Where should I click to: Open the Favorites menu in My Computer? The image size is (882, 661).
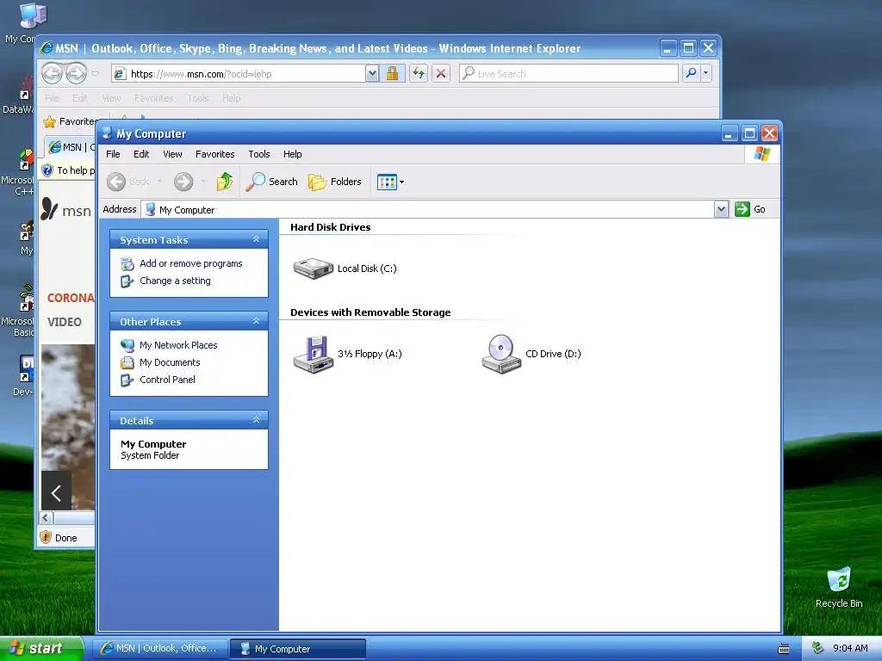point(214,154)
